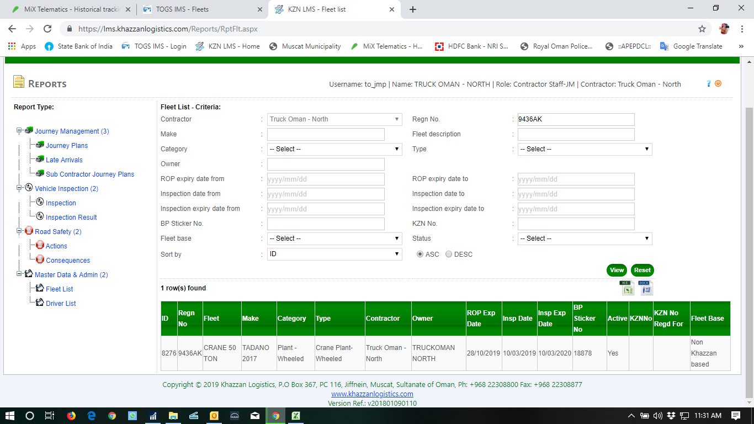Bookmark this page with star icon
754x424 pixels.
pyautogui.click(x=702, y=29)
